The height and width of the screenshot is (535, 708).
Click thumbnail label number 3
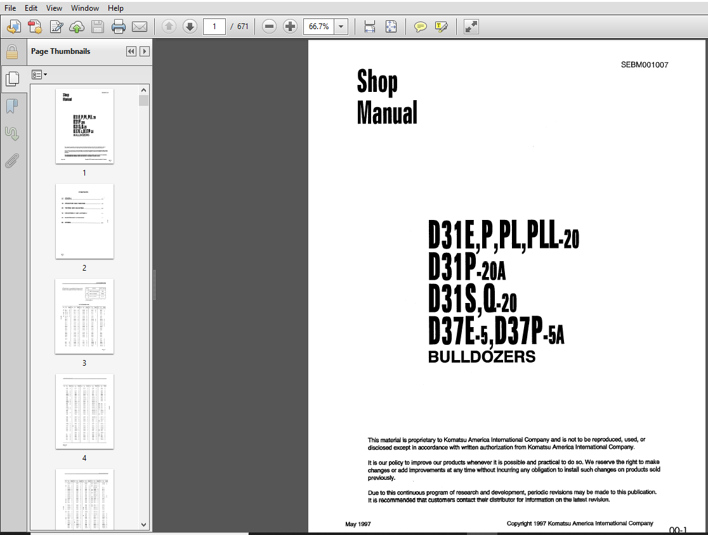point(84,363)
